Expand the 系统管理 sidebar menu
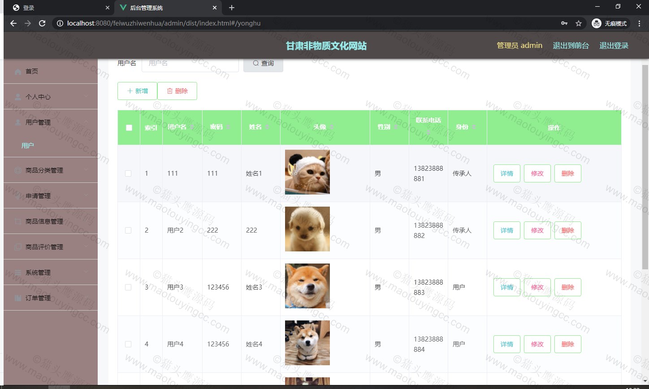The image size is (649, 389). click(x=51, y=272)
